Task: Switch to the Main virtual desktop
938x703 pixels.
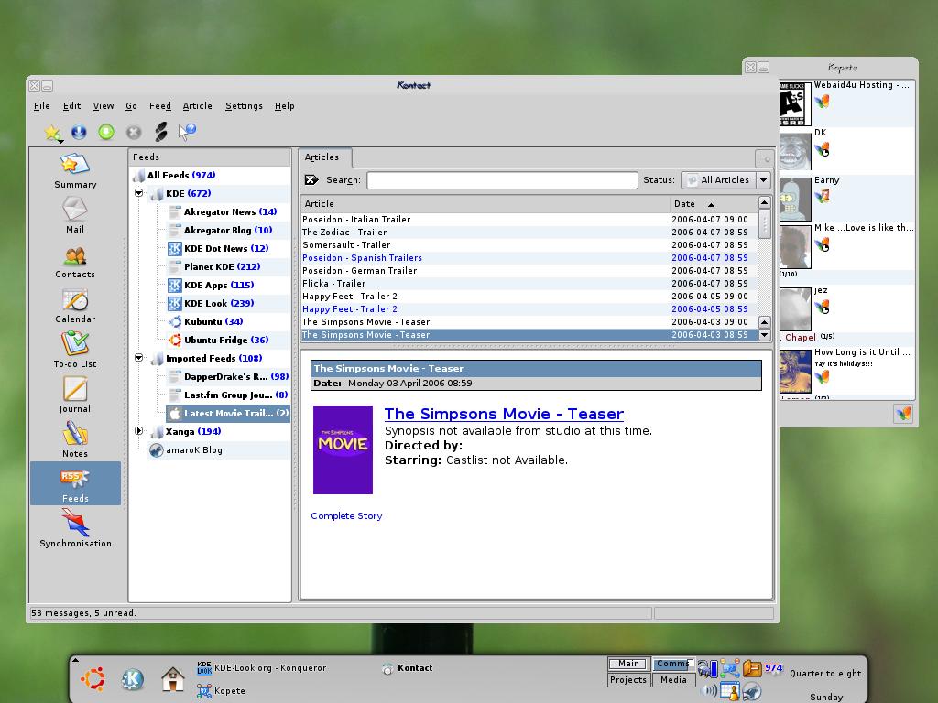Action: coord(628,664)
